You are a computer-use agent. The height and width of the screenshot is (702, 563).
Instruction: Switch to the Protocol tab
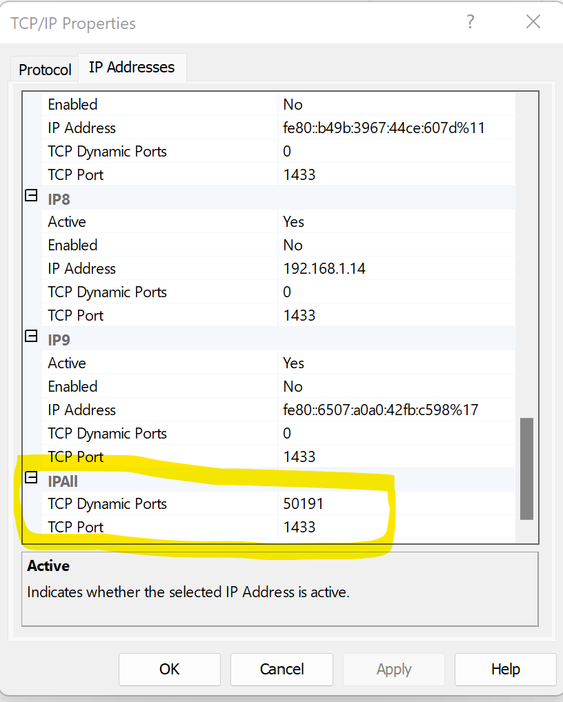tap(45, 70)
